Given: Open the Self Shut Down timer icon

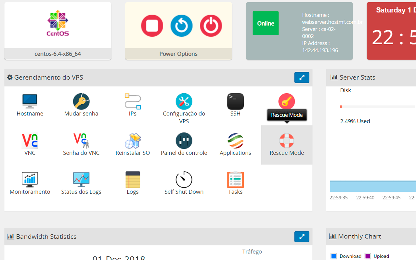Looking at the screenshot, I should coord(184,179).
